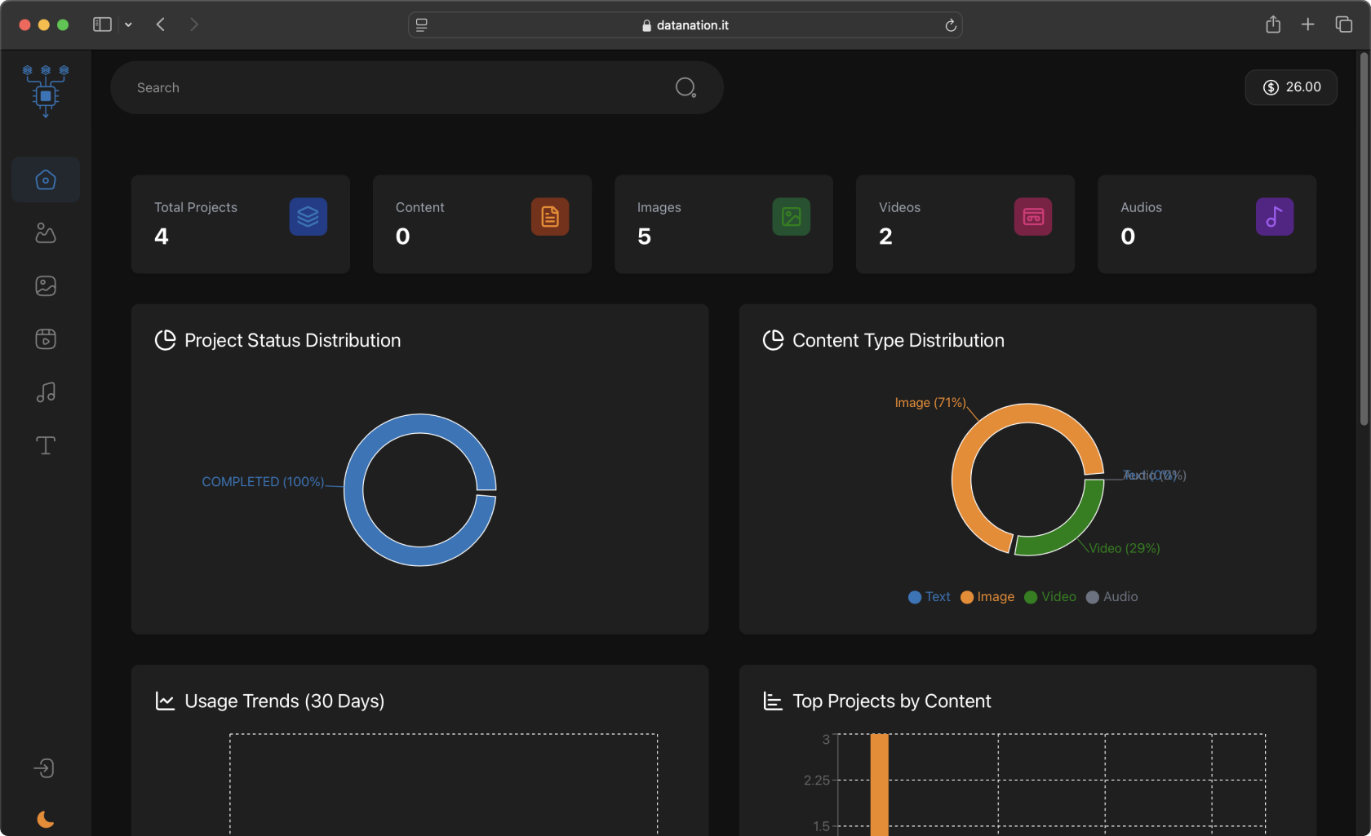
Task: Click the Audios card music icon
Action: (x=1275, y=217)
